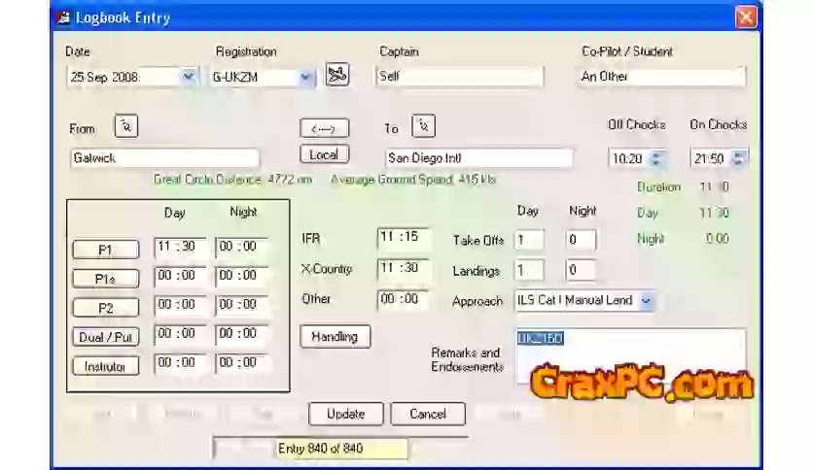Adjust the Off Chocks time spinner

click(x=655, y=158)
